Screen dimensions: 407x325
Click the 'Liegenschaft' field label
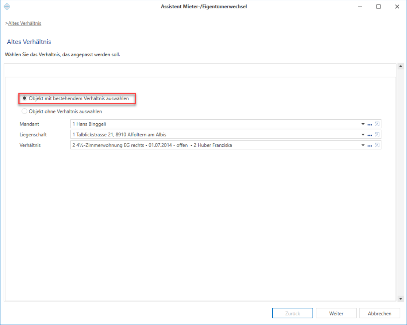(x=33, y=135)
